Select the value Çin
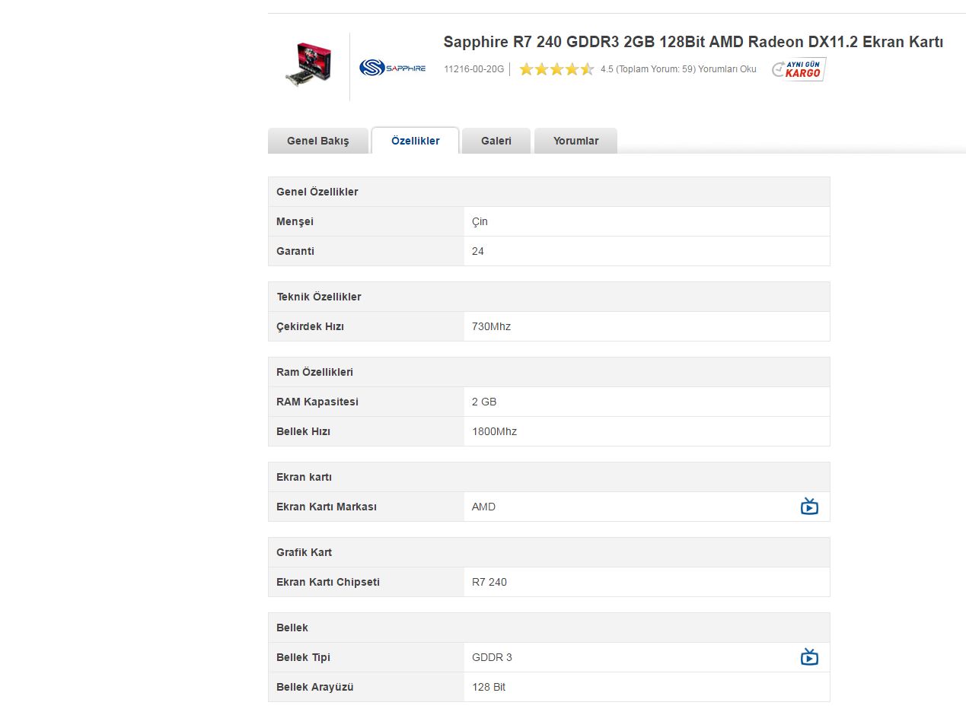The image size is (966, 715). [x=480, y=221]
